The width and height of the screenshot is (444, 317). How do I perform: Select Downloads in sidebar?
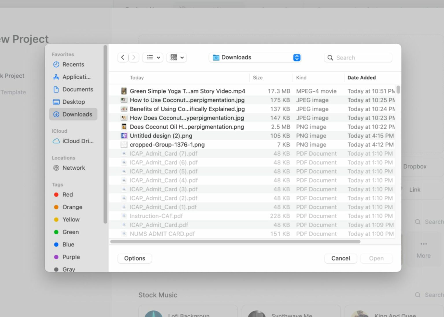73,114
